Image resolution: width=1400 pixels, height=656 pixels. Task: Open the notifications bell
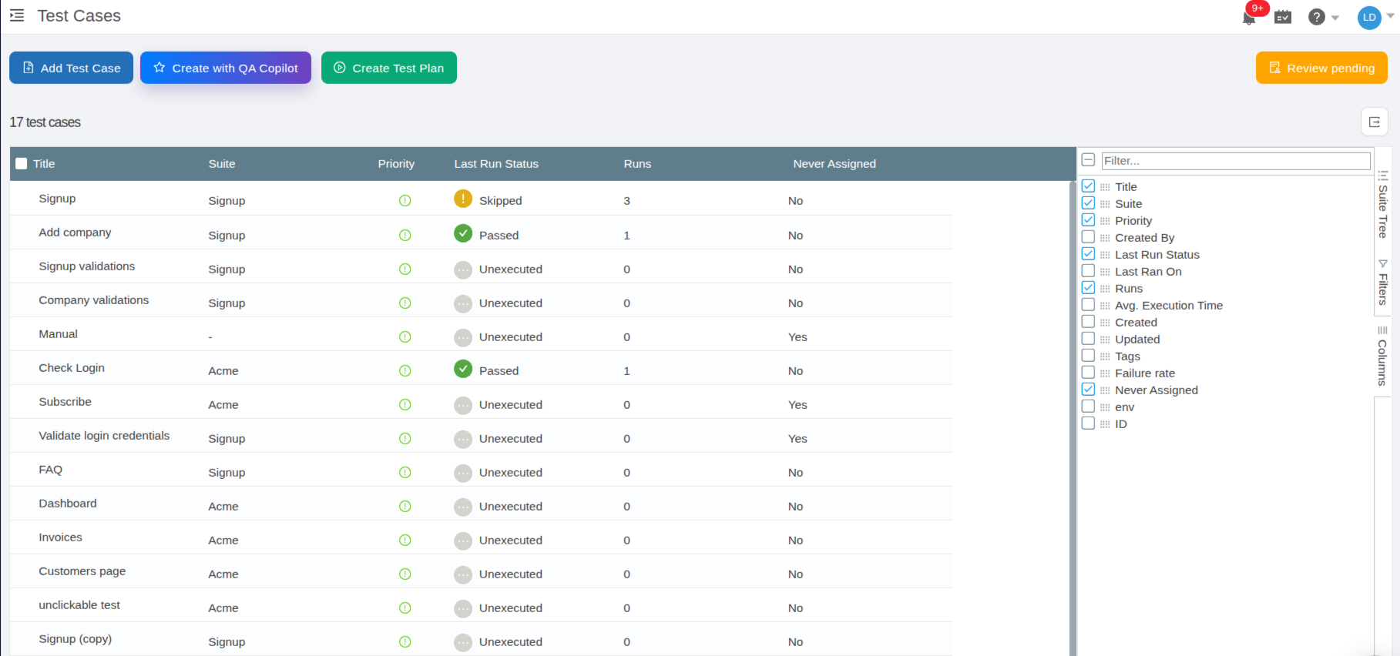1249,18
